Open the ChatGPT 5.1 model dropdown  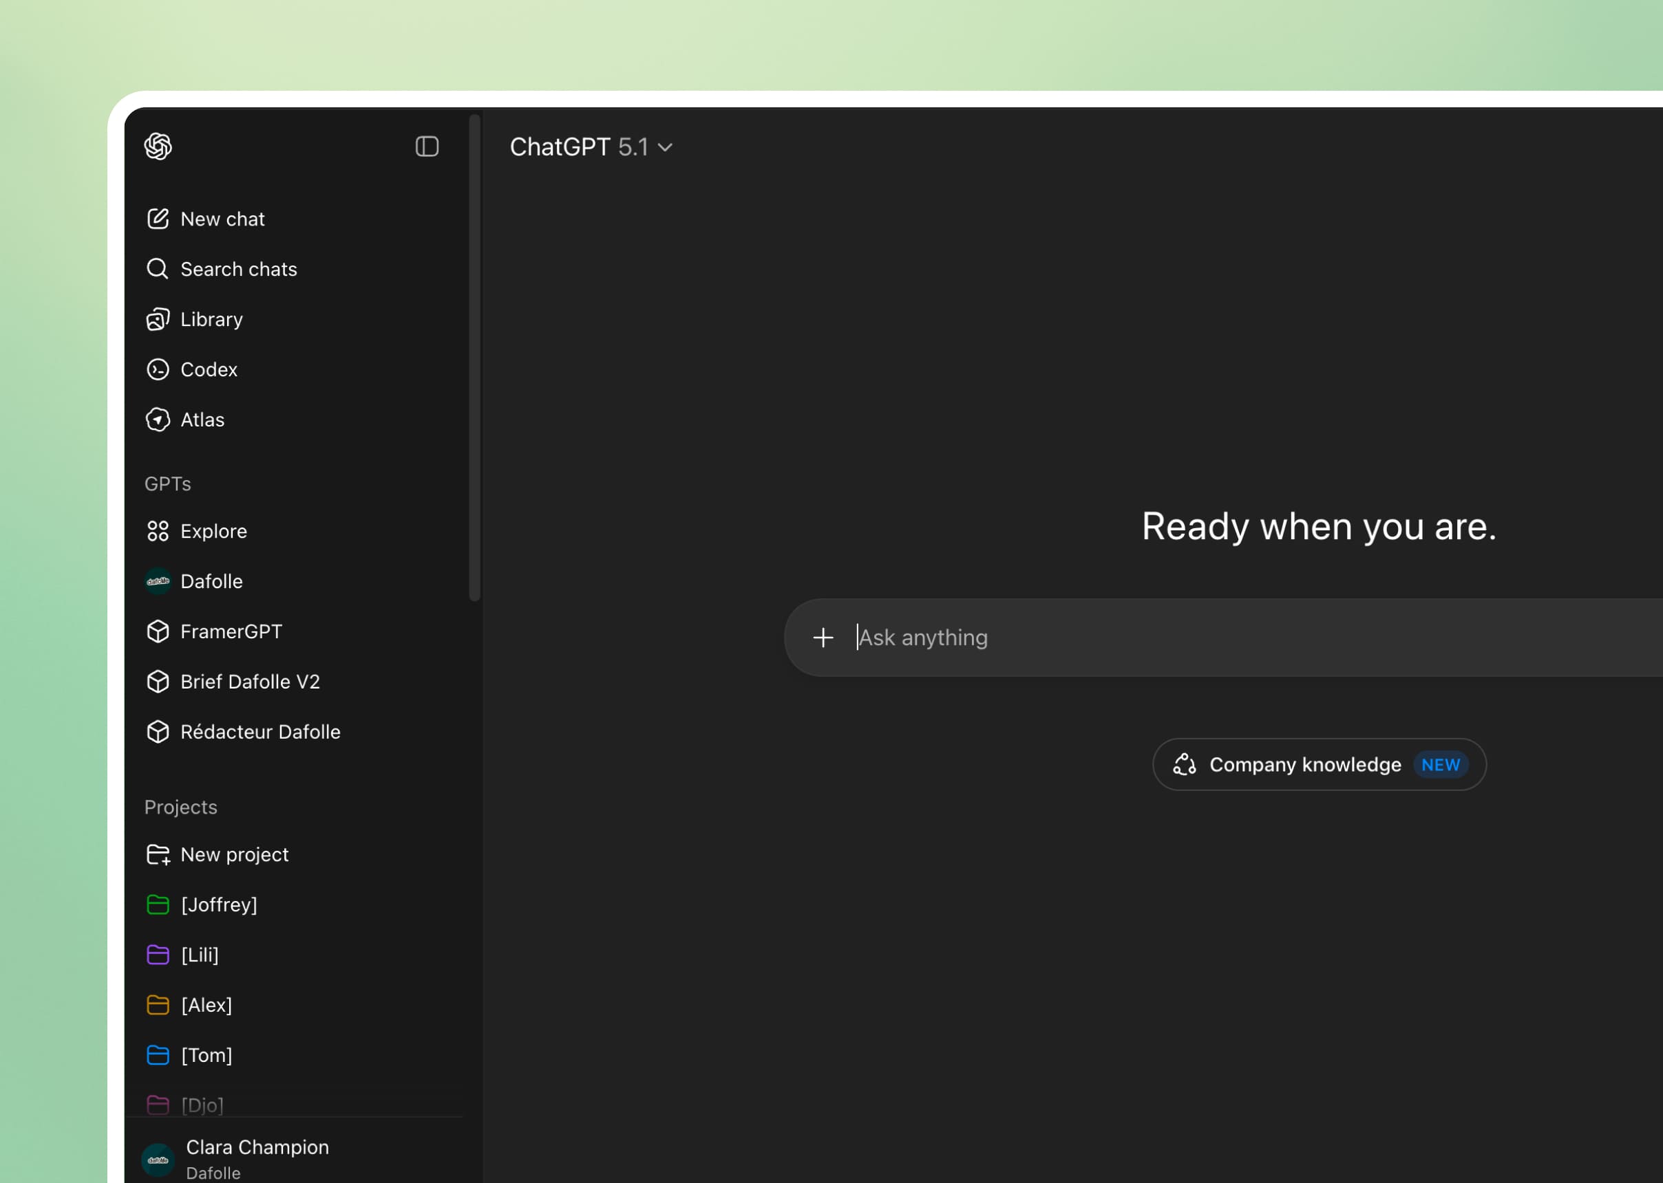pyautogui.click(x=591, y=147)
